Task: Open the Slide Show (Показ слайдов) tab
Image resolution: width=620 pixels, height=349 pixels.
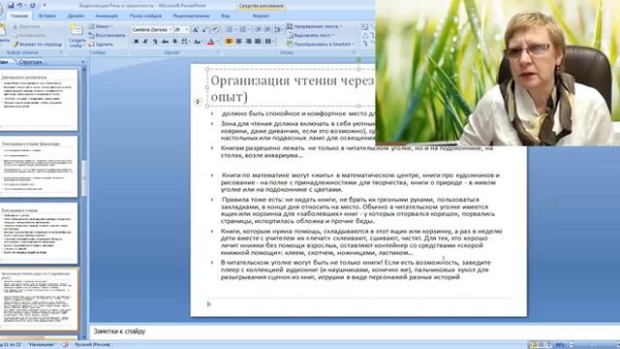Action: pos(145,16)
